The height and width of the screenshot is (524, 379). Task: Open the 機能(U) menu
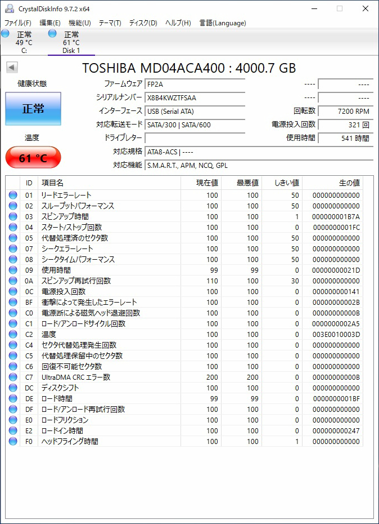pos(80,23)
